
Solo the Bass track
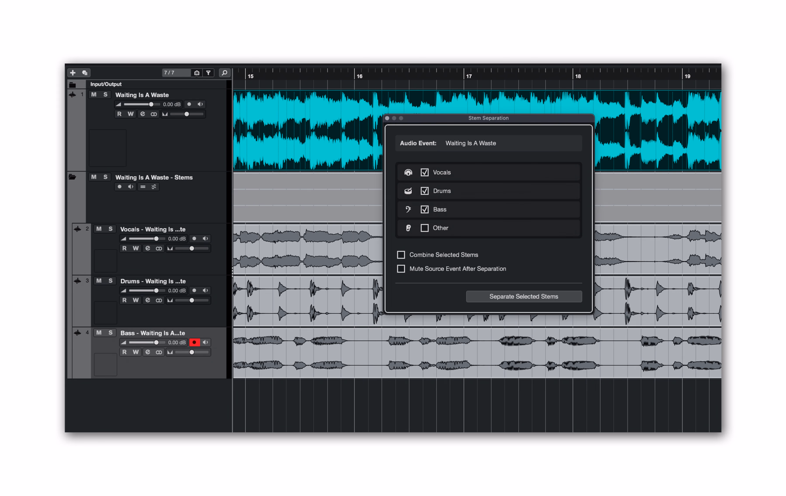pos(110,333)
